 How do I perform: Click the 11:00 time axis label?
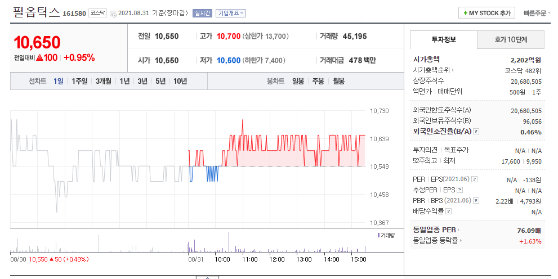(250, 259)
